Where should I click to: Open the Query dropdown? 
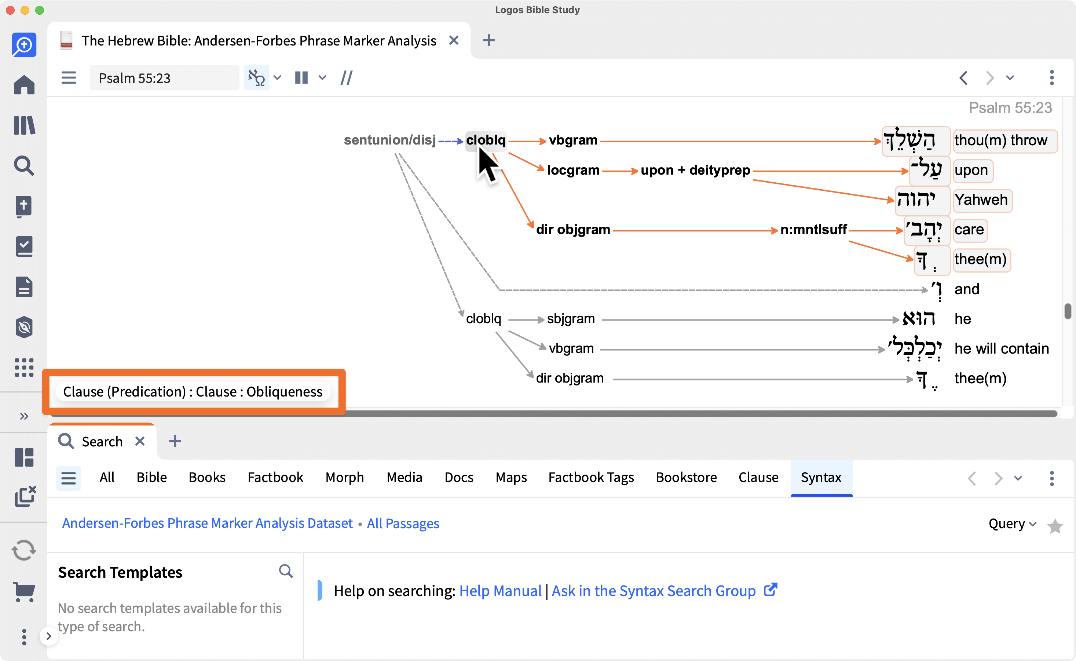(x=1012, y=524)
